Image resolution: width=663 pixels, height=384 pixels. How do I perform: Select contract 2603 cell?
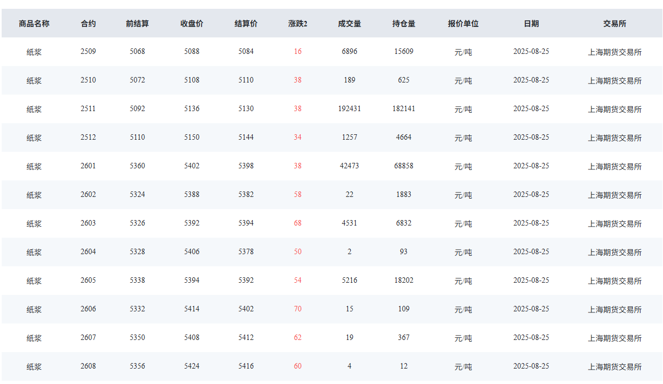pos(88,223)
